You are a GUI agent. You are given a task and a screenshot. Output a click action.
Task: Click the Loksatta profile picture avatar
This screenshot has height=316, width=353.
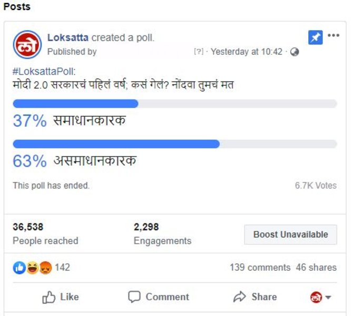click(27, 45)
